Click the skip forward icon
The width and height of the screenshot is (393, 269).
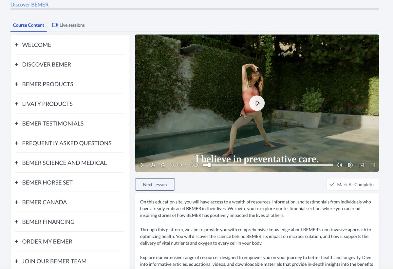[x=163, y=165]
